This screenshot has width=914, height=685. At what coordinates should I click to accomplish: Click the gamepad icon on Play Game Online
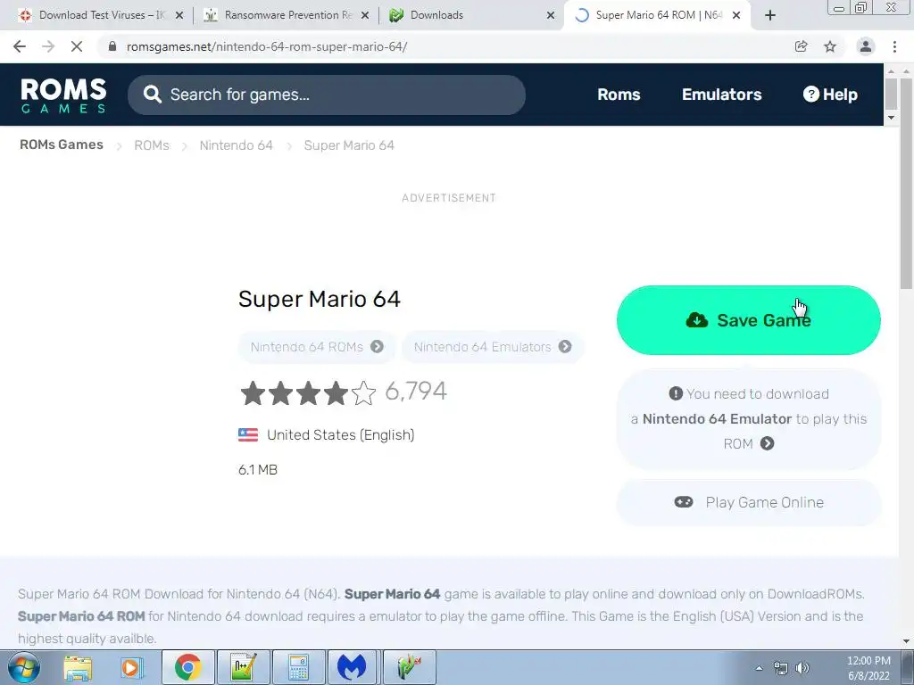click(684, 502)
